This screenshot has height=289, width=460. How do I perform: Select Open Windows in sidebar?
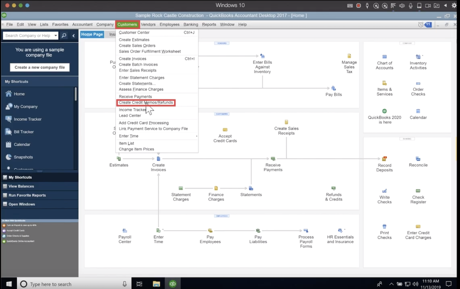coord(39,204)
